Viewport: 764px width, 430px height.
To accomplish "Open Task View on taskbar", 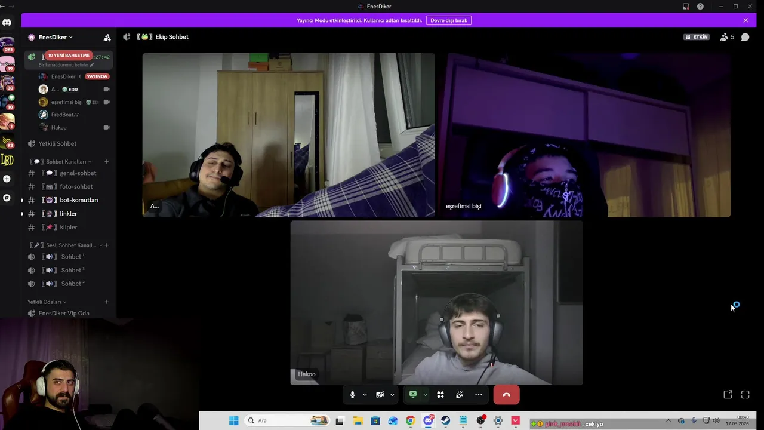I will click(340, 420).
